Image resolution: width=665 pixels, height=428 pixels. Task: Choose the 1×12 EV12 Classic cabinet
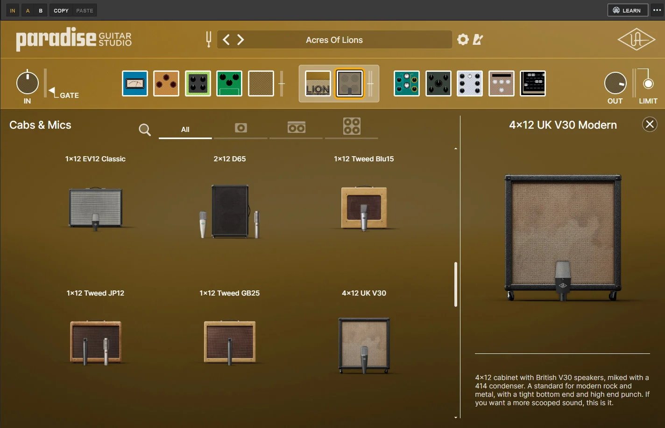95,208
